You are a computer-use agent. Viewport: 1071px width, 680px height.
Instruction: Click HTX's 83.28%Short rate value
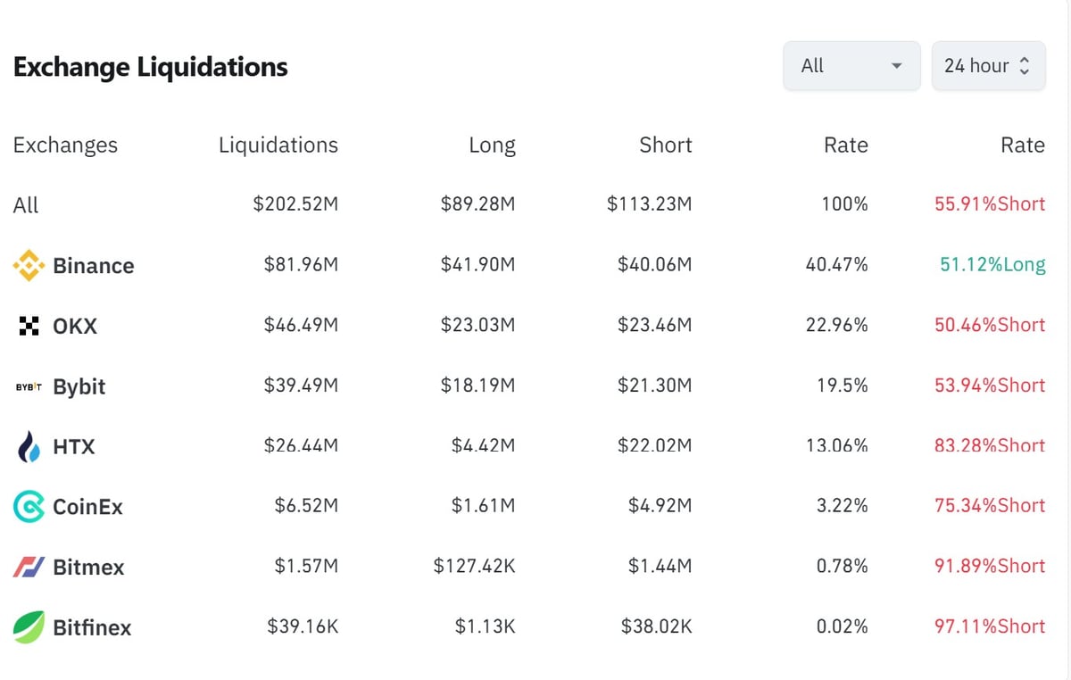989,445
